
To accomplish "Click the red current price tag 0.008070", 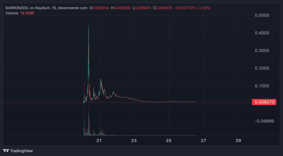I will (264, 102).
